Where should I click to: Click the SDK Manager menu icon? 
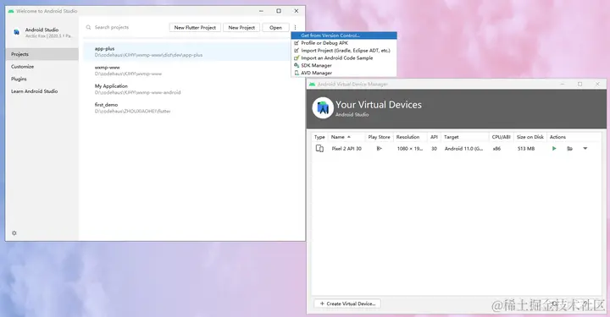pyautogui.click(x=297, y=65)
